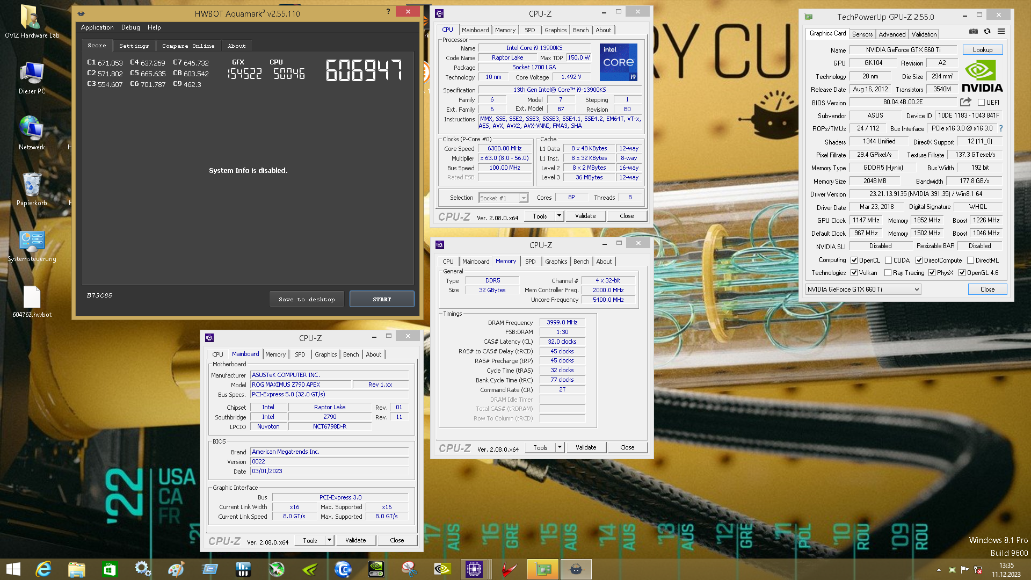Toggle the OpenGL 4.6 checkbox
This screenshot has height=580, width=1031.
[x=962, y=273]
